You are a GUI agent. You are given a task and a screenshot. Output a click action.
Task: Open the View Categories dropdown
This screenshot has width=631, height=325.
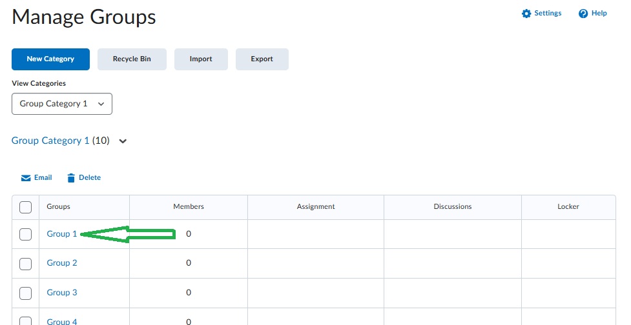pyautogui.click(x=62, y=104)
